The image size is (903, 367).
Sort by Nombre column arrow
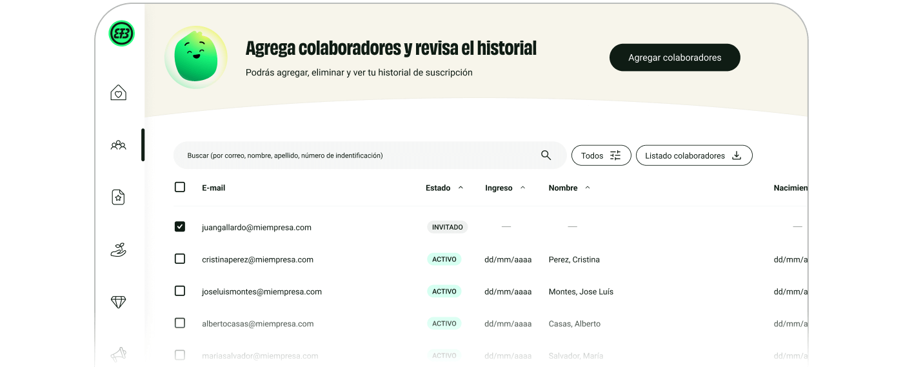click(587, 188)
